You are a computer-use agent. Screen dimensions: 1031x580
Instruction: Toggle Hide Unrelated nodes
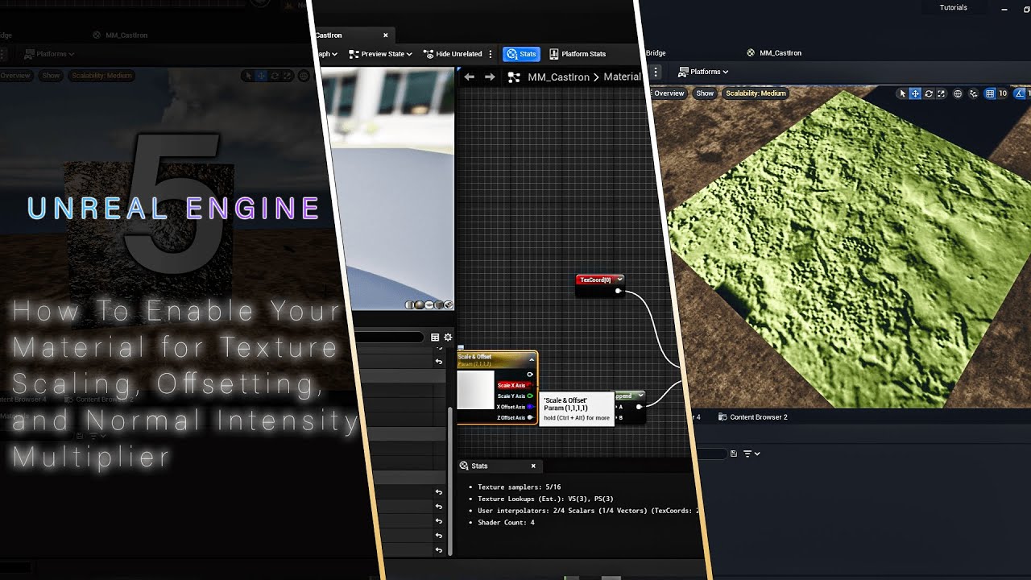[453, 54]
